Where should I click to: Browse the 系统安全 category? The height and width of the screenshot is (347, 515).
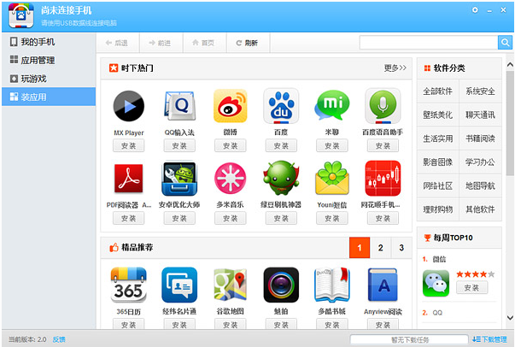(480, 91)
